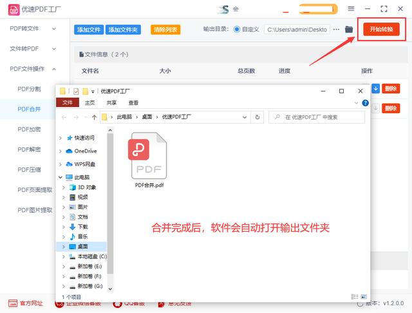Click the 开始转换 button

point(381,29)
